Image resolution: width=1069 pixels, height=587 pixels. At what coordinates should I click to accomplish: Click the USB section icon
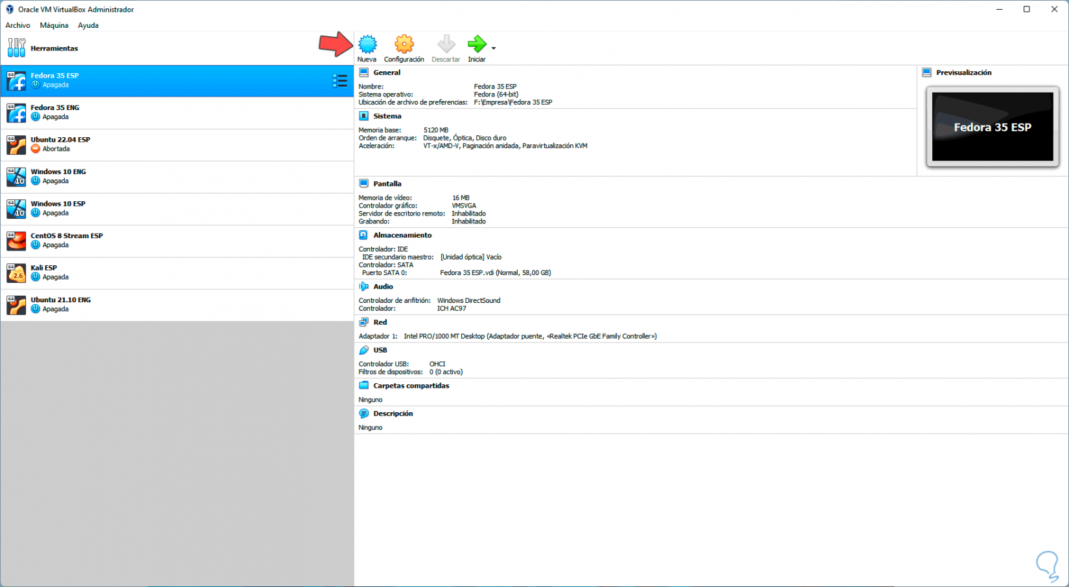click(364, 350)
